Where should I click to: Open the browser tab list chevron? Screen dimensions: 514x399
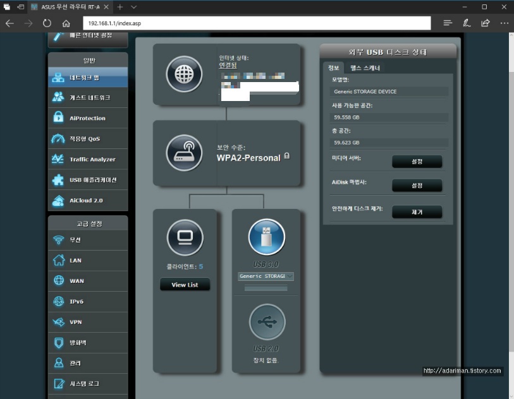(x=134, y=7)
